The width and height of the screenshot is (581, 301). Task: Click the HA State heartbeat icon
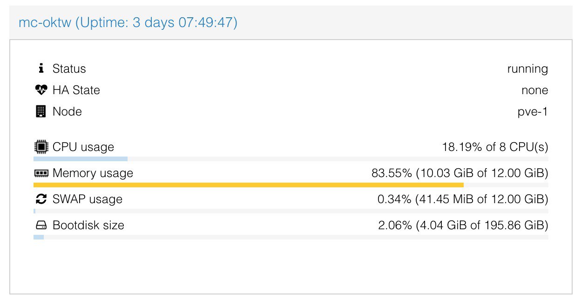(x=41, y=90)
